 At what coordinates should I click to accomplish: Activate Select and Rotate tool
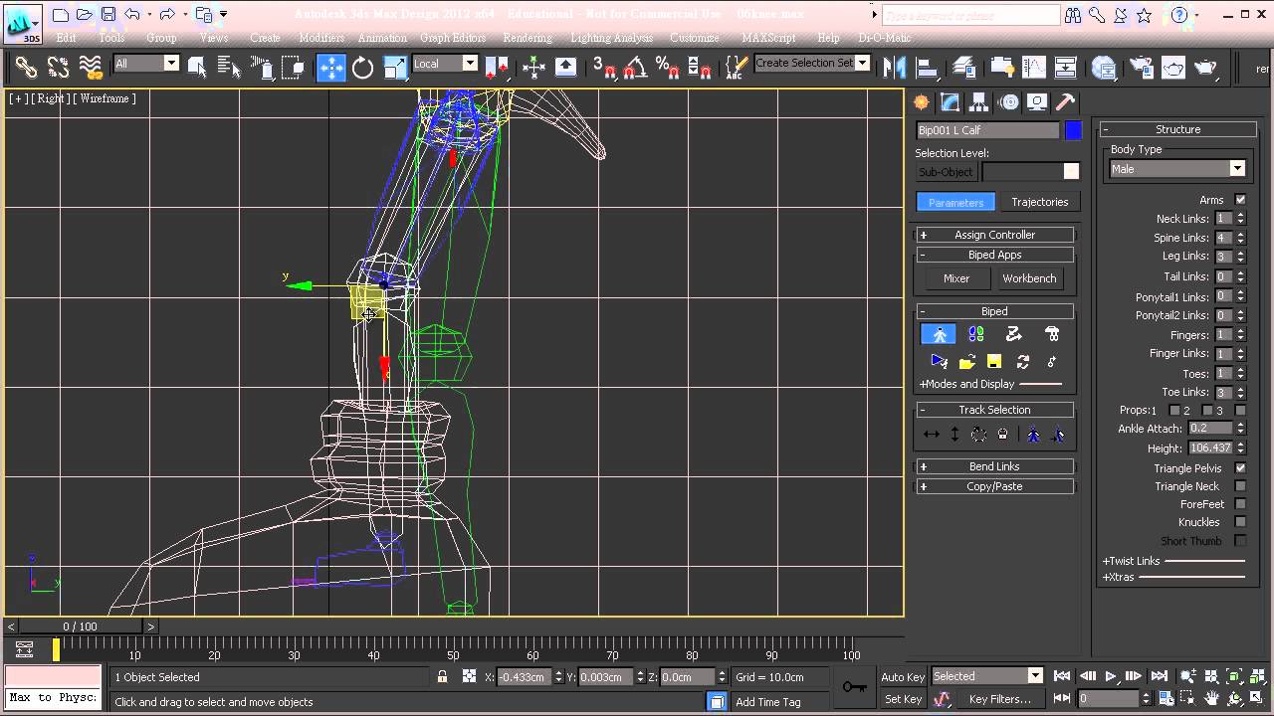[362, 67]
